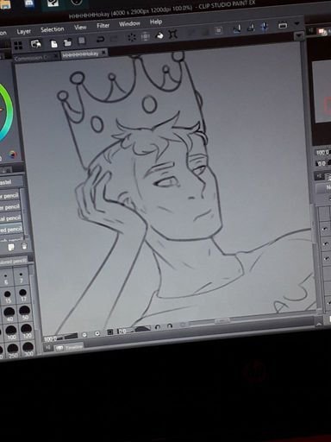Open the dropdown arrow below the command bar
Viewport: 331px width, 442px height.
pos(299,35)
